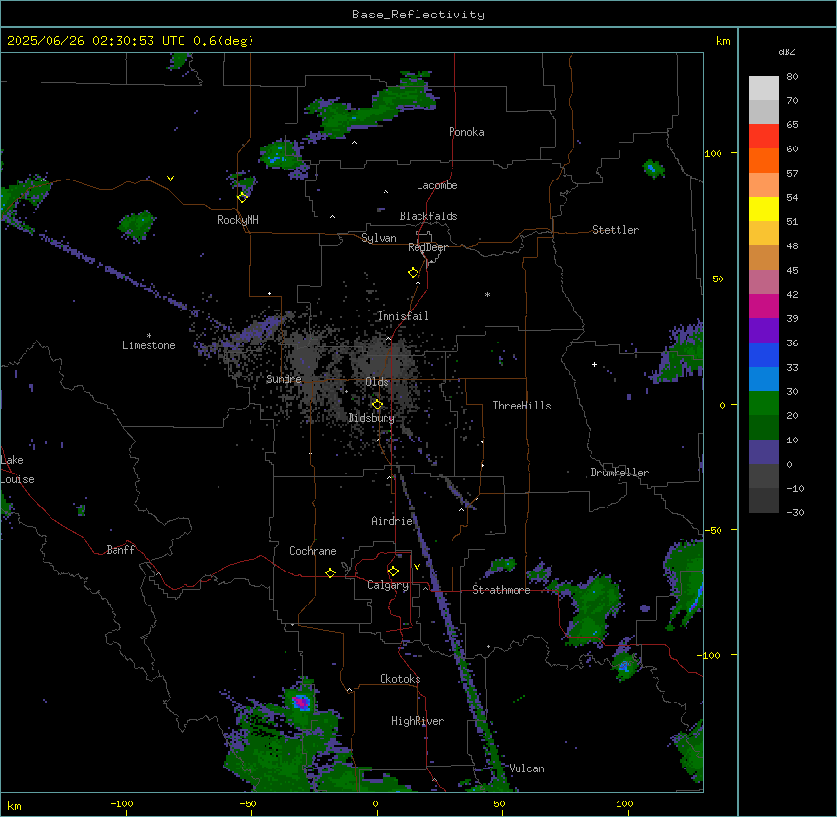
Task: Click the ThreeHills label
Action: pyautogui.click(x=521, y=406)
